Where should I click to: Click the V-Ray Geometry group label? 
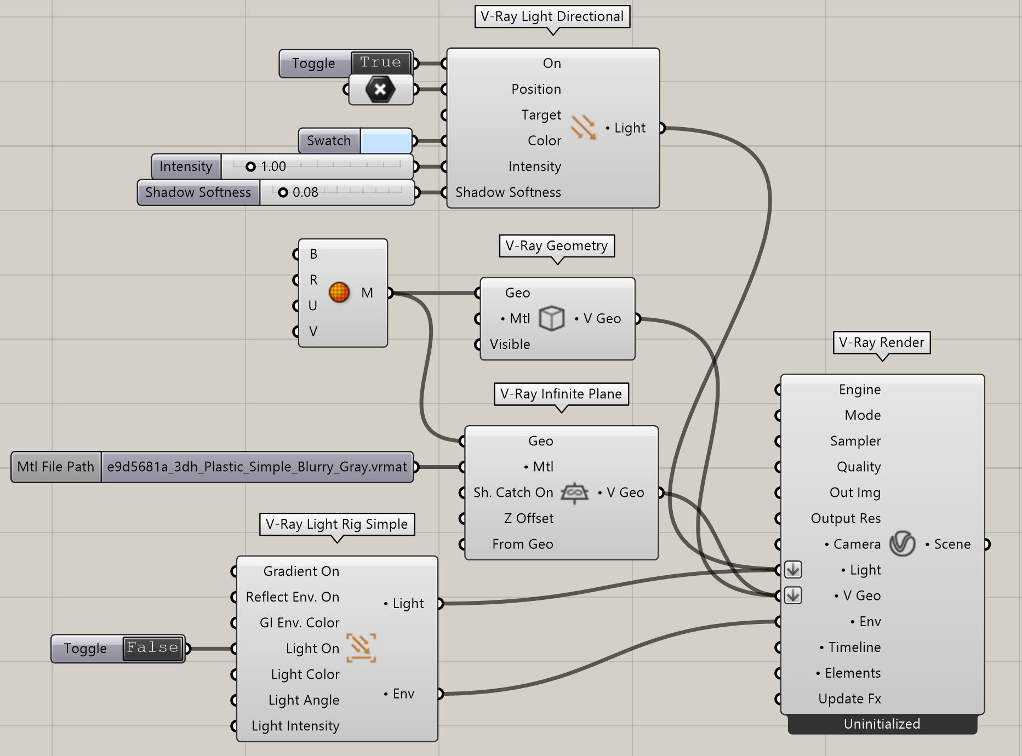557,245
